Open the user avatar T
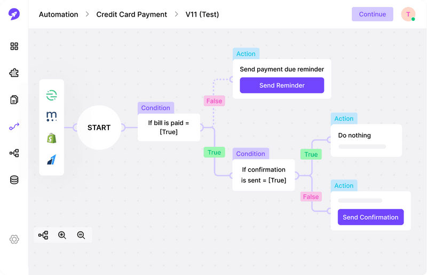Image resolution: width=427 pixels, height=275 pixels. coord(408,14)
